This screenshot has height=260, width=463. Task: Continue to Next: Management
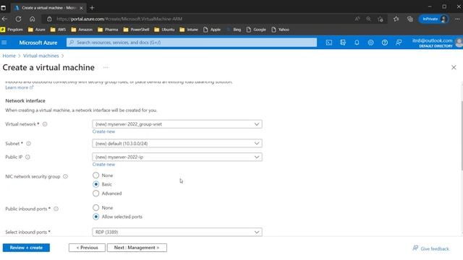137,248
